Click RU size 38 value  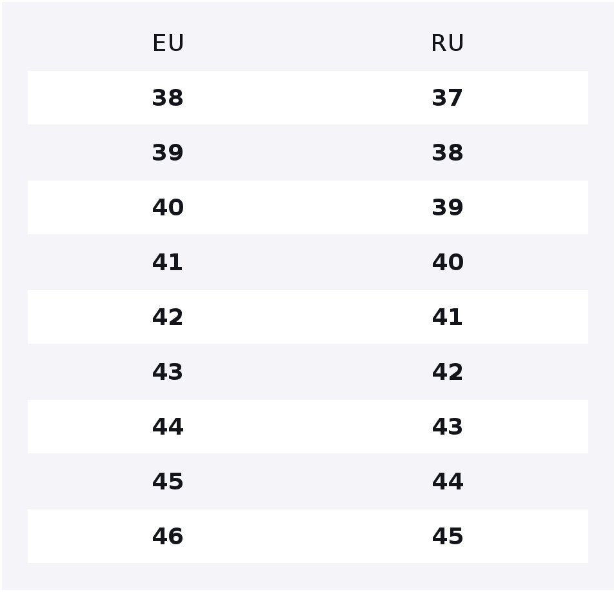448,153
